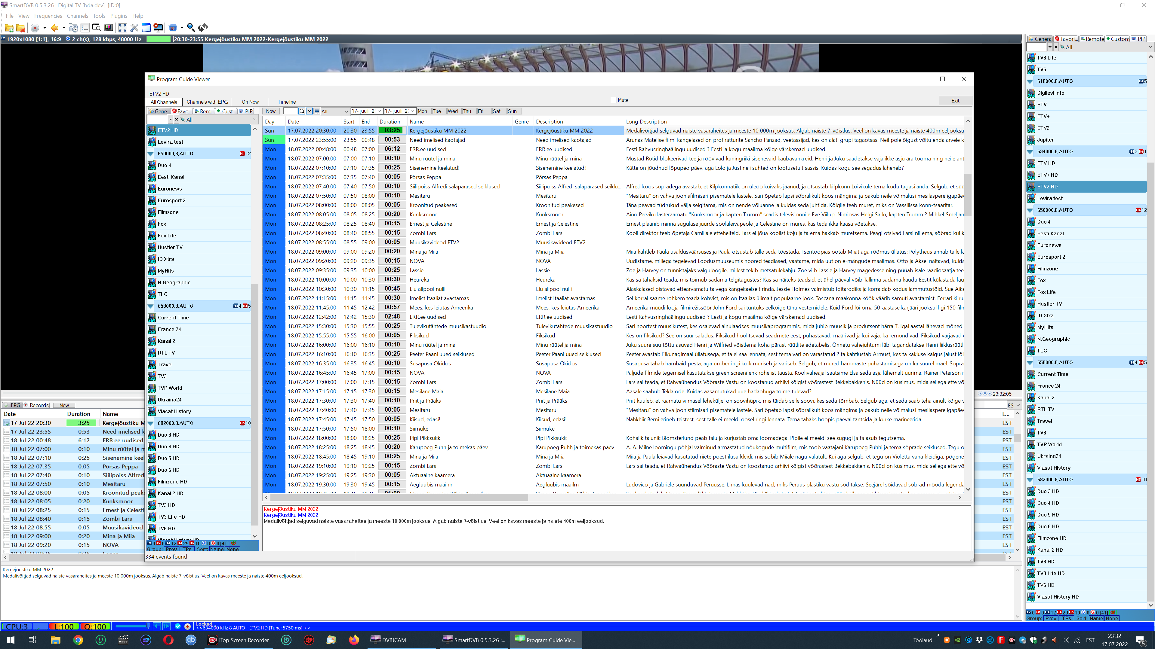Click the search button in Program Guide filter
The height and width of the screenshot is (649, 1155).
pos(302,111)
